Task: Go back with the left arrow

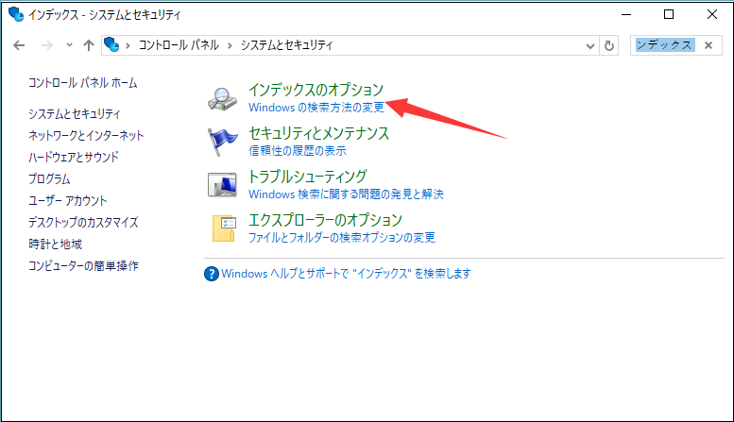Action: pyautogui.click(x=19, y=45)
